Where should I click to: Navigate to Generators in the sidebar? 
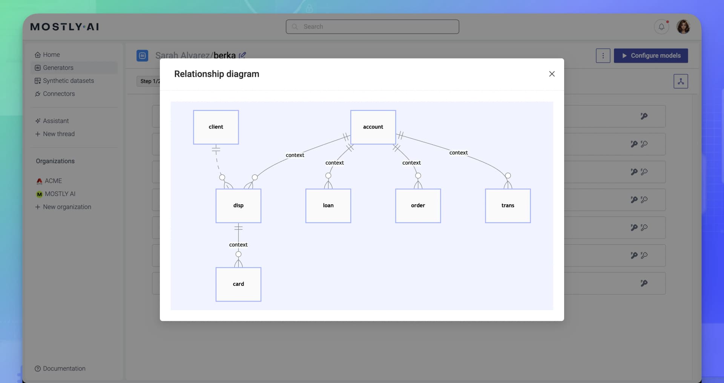pyautogui.click(x=58, y=67)
